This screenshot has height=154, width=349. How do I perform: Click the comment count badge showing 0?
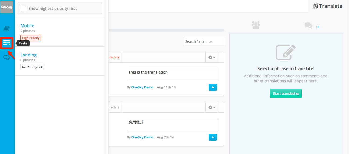pos(318,27)
